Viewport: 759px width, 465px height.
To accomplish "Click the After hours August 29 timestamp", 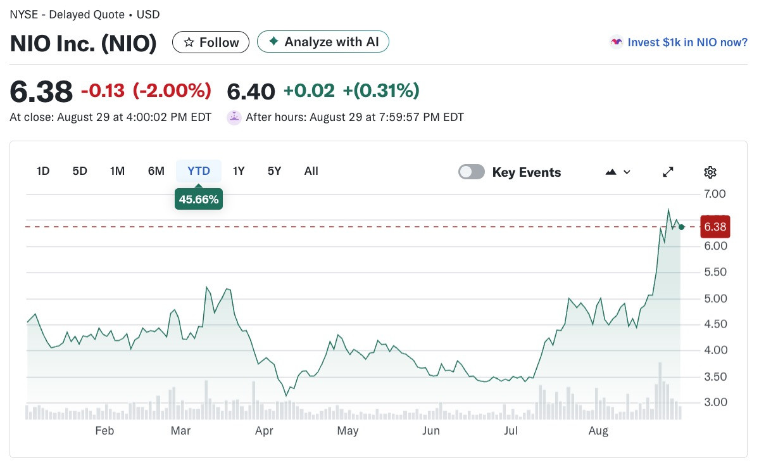I will click(x=355, y=117).
